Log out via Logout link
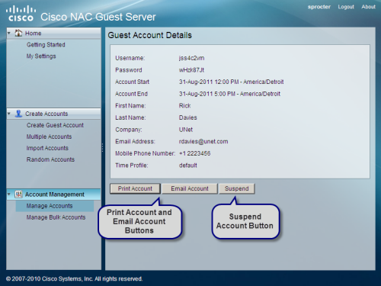 pos(346,7)
